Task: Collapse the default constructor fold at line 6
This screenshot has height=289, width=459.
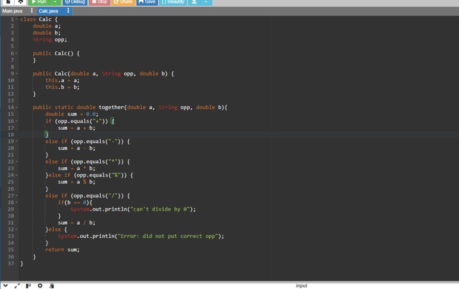Action: tap(17, 53)
